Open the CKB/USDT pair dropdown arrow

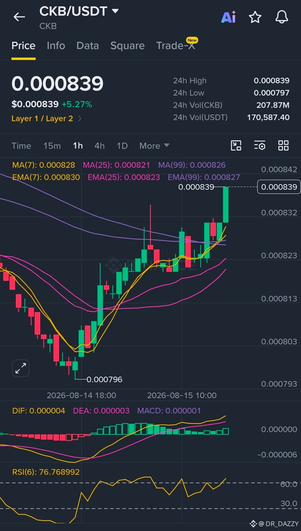[x=115, y=11]
